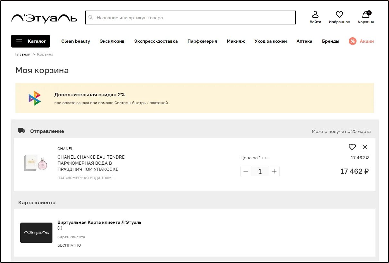
Task: Click the L'Étoile logo in the header
Action: click(44, 18)
